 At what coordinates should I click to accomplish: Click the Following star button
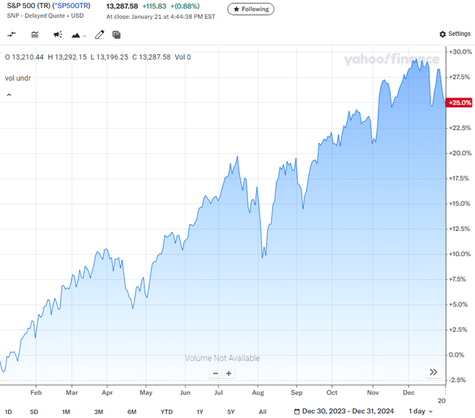pyautogui.click(x=251, y=9)
